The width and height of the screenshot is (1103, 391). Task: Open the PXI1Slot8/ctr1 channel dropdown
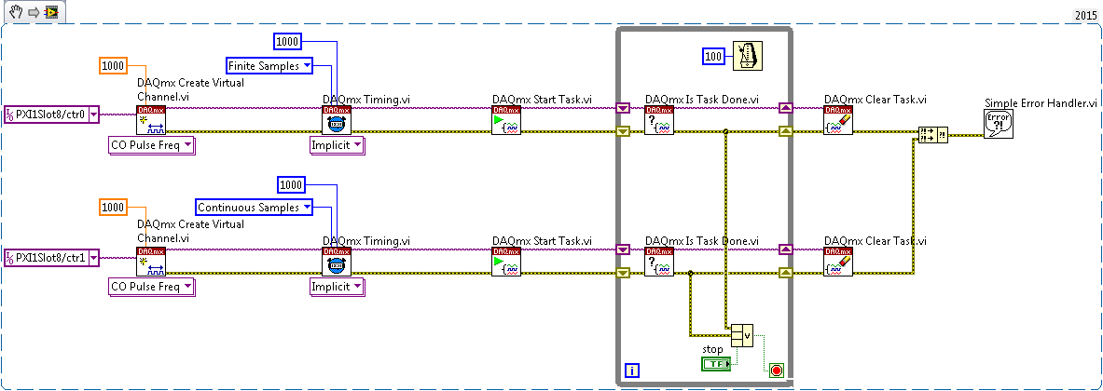(x=93, y=258)
